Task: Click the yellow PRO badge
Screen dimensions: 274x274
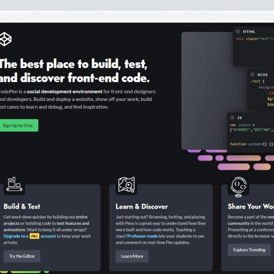Action: point(35,237)
